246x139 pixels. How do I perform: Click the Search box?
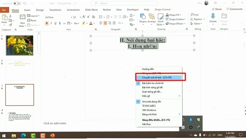pos(124,3)
